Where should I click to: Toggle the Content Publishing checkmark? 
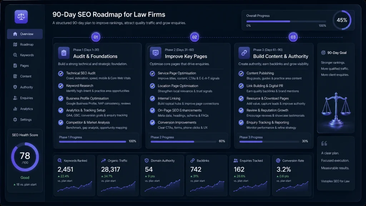coord(241,74)
